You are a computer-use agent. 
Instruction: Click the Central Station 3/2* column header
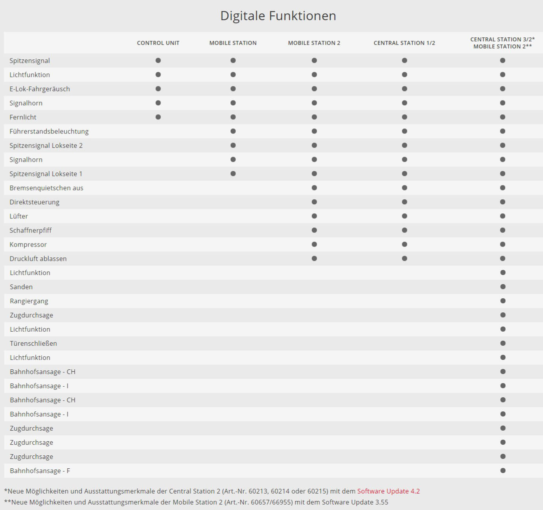click(x=503, y=39)
